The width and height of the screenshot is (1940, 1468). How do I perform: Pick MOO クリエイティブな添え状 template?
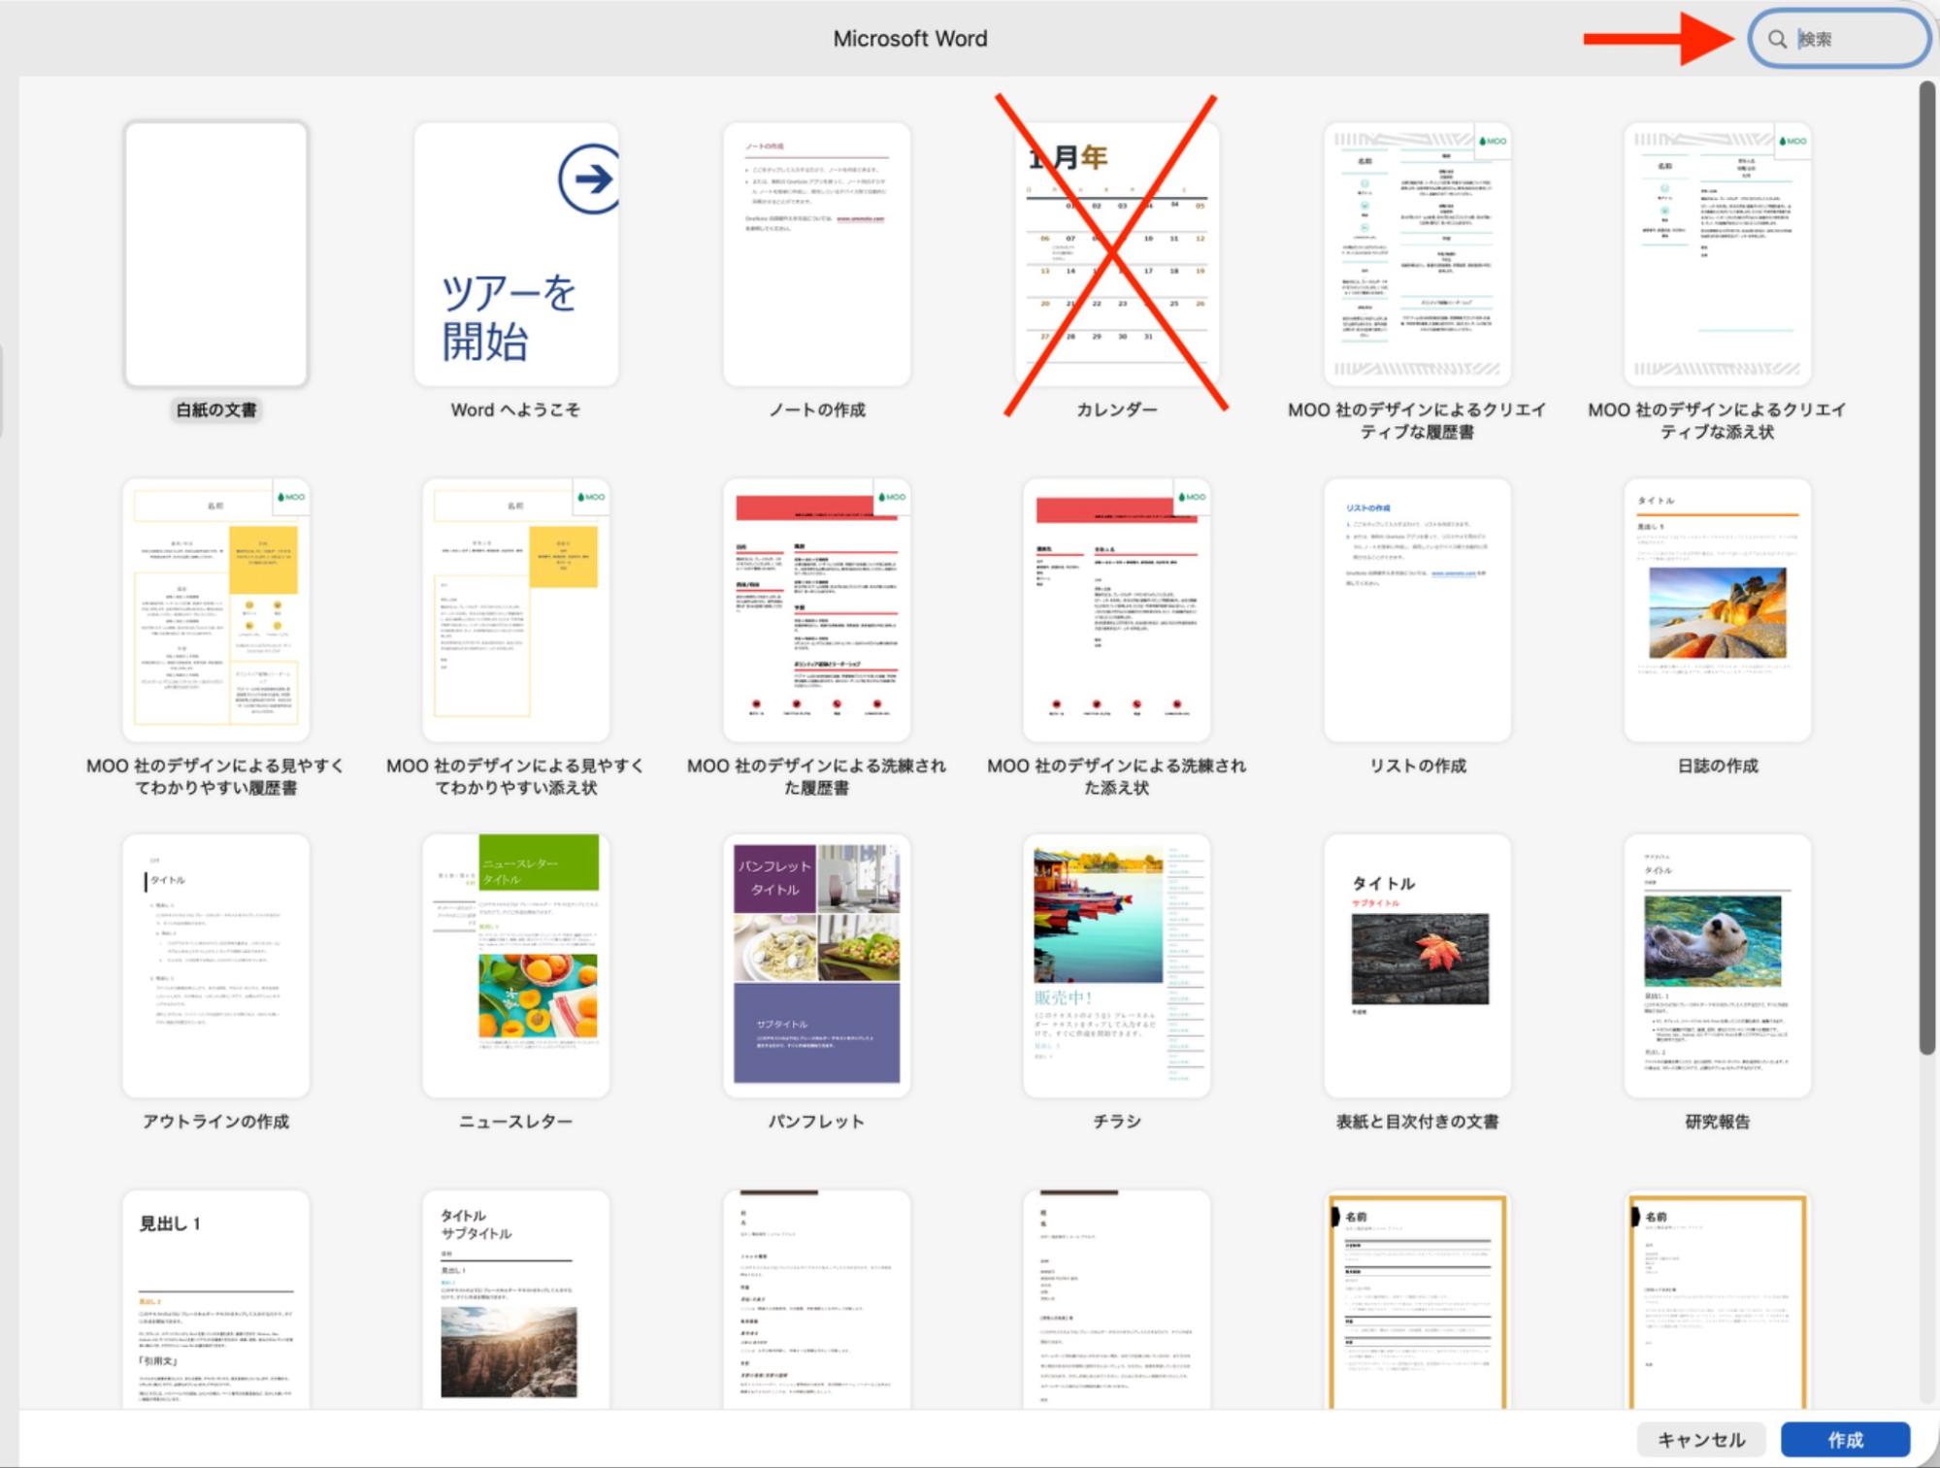coord(1717,254)
